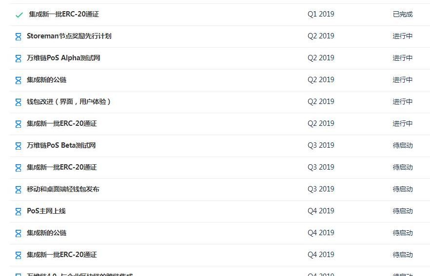Open the 钱包改进（界面，用户体验）entry
This screenshot has width=430, height=276.
click(x=69, y=102)
